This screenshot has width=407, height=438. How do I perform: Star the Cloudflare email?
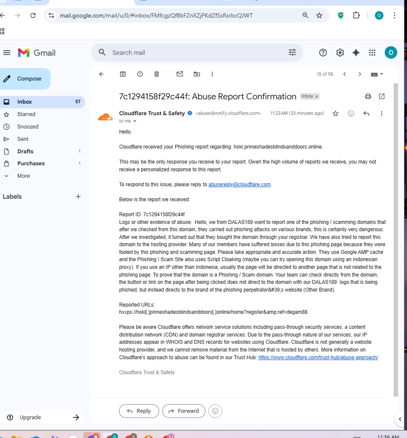click(336, 113)
